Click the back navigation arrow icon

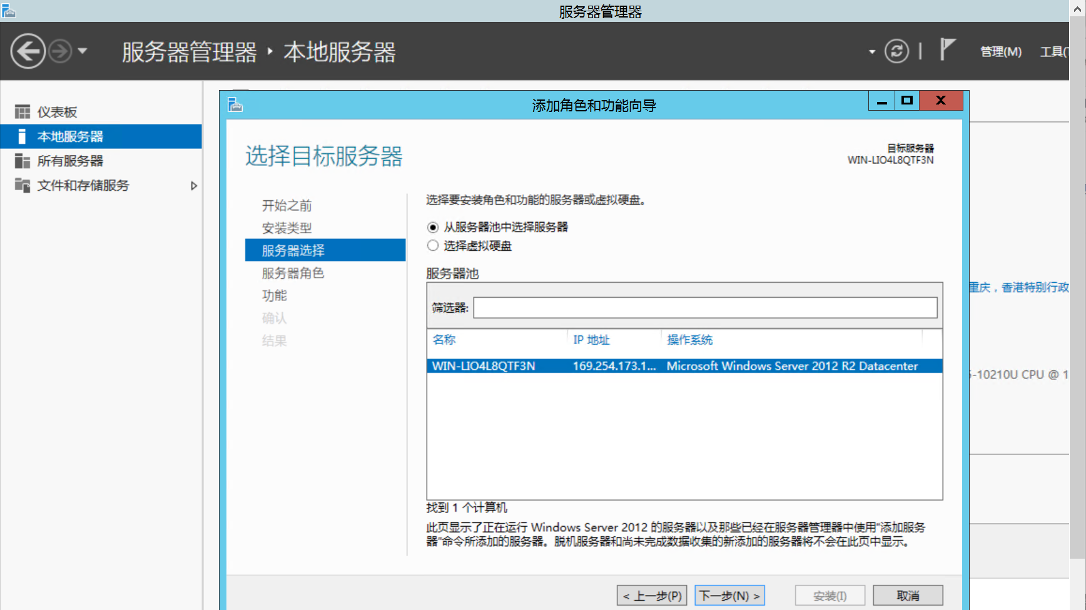28,51
